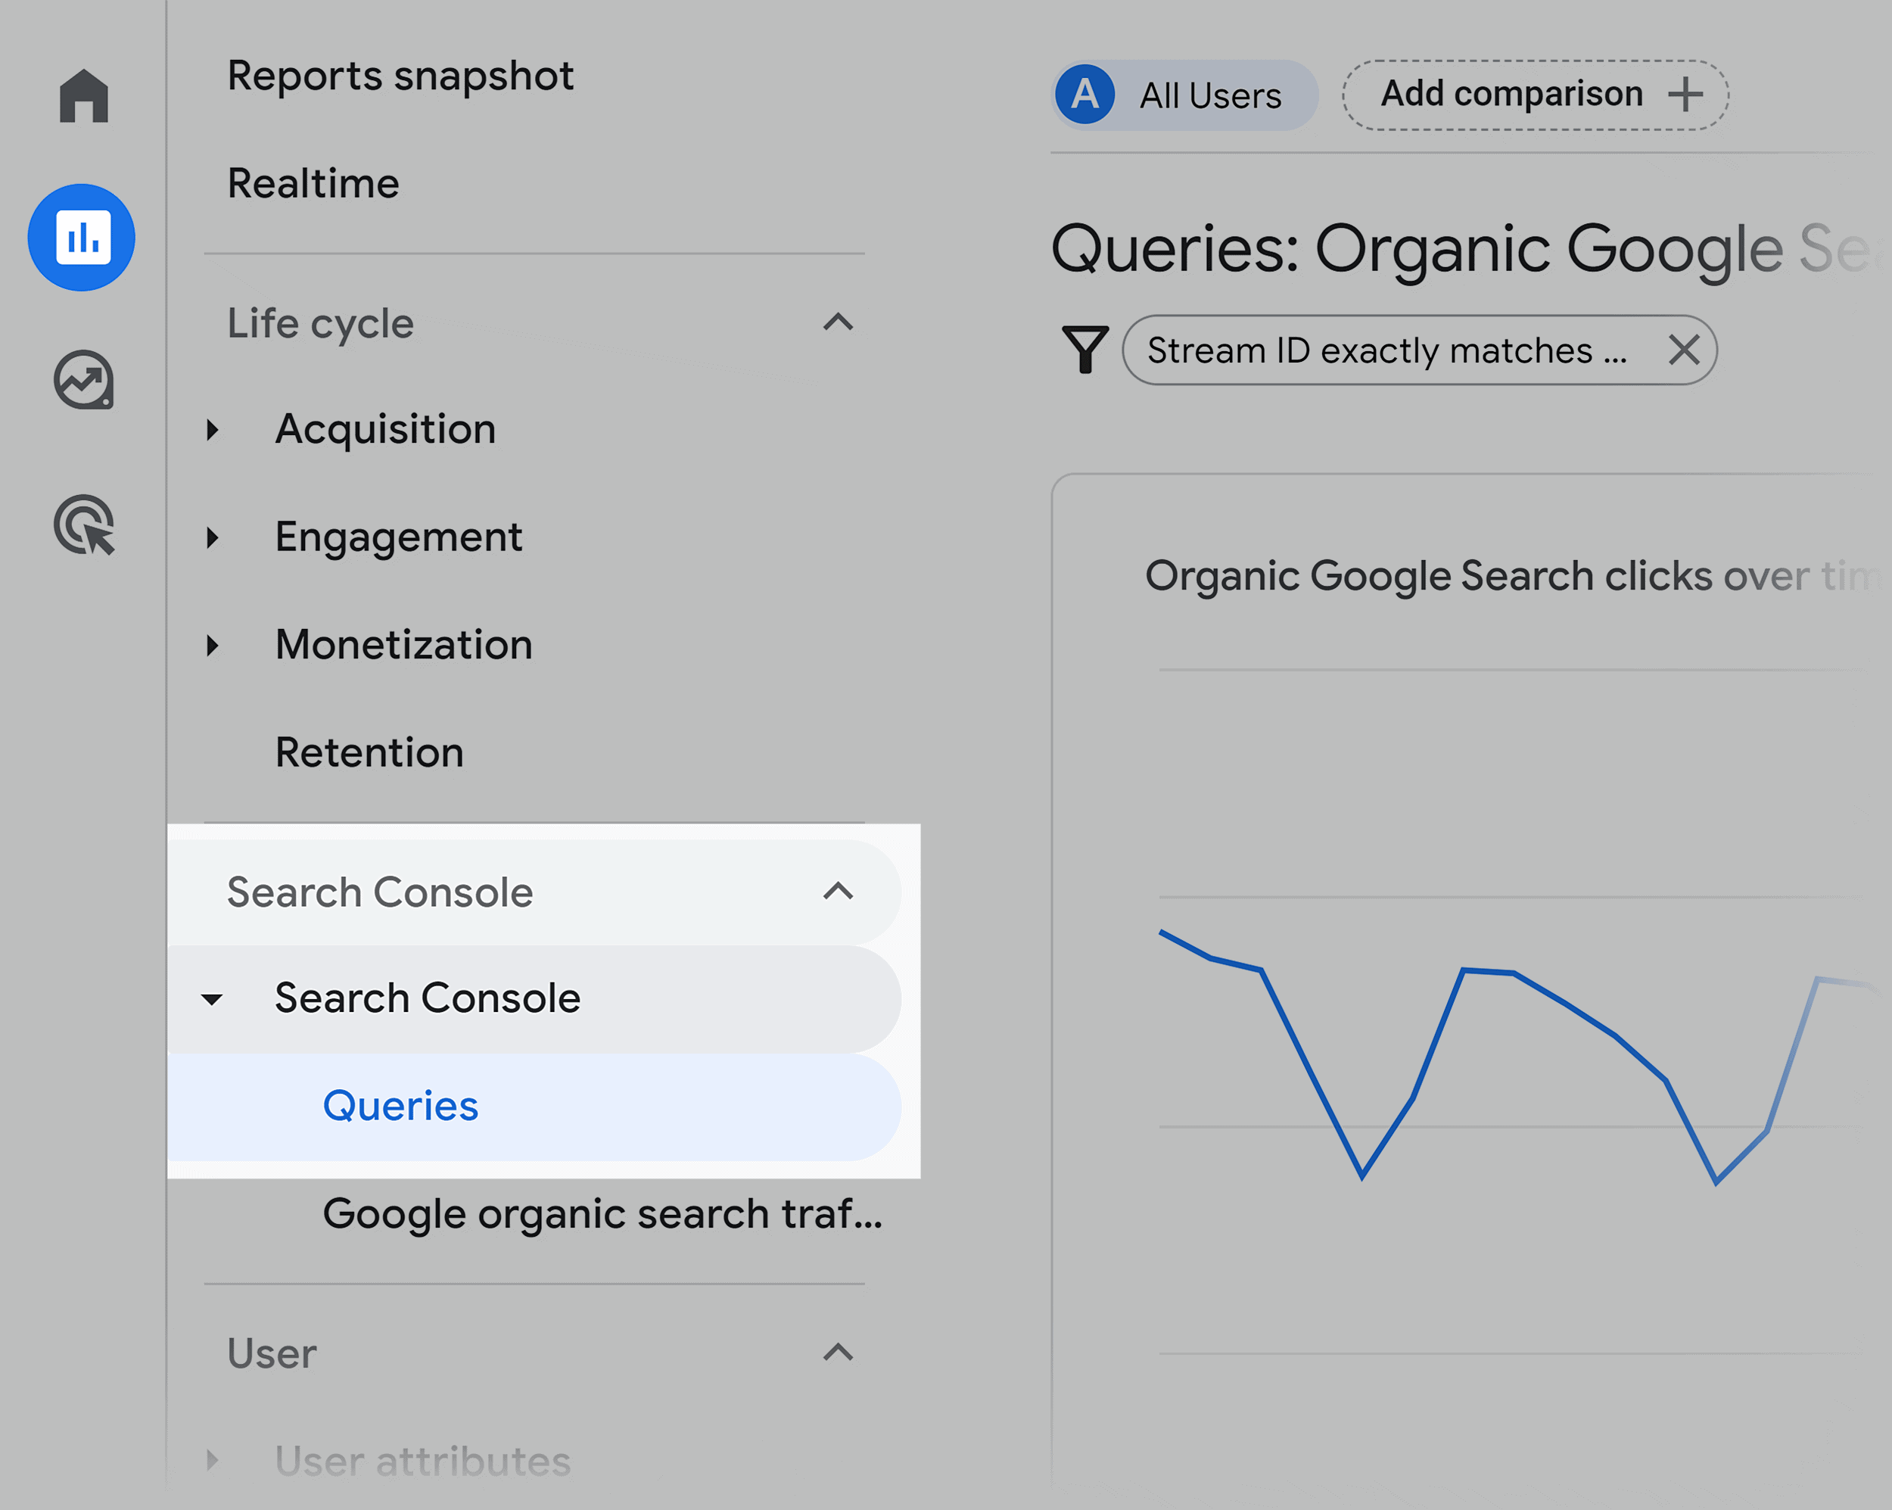Toggle the Search Console expand arrow
Screen dimensions: 1892x1510
pos(843,891)
